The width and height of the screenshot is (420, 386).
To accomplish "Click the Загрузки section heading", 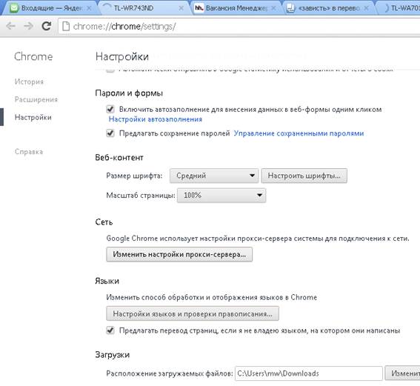I will [113, 355].
